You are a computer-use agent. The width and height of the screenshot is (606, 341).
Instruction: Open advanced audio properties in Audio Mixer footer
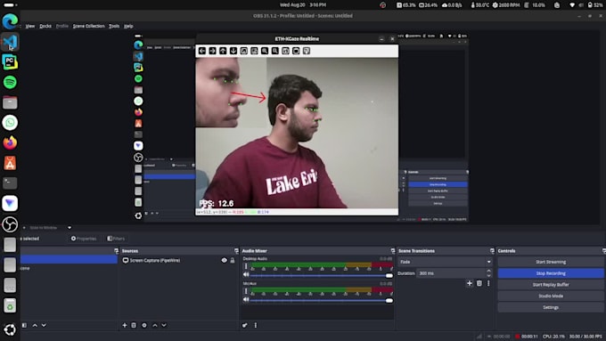(x=245, y=325)
